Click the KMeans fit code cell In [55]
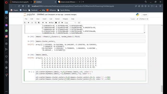This screenshot has width=167, height=94. click(x=90, y=37)
